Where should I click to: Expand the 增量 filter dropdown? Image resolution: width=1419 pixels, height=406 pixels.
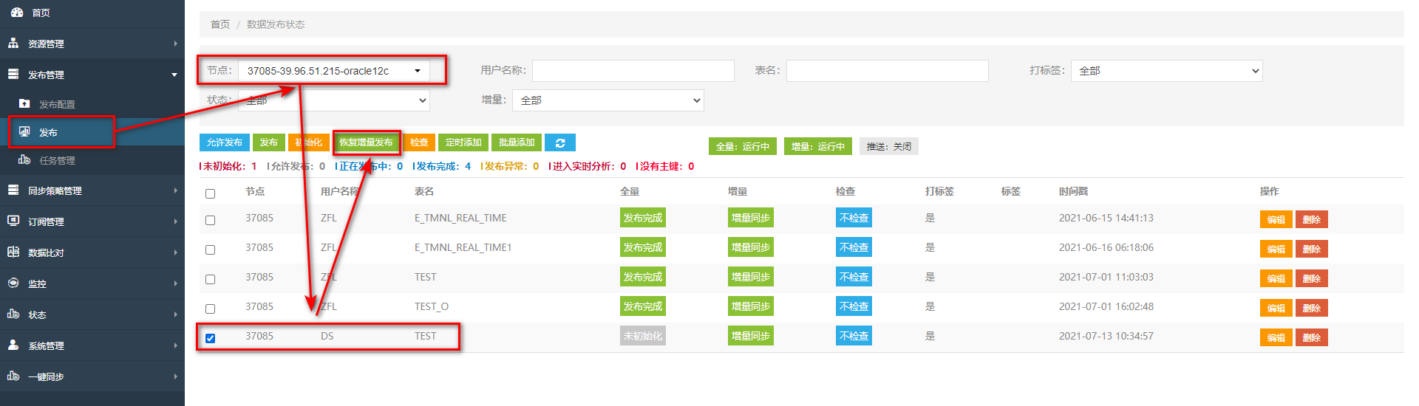[608, 100]
